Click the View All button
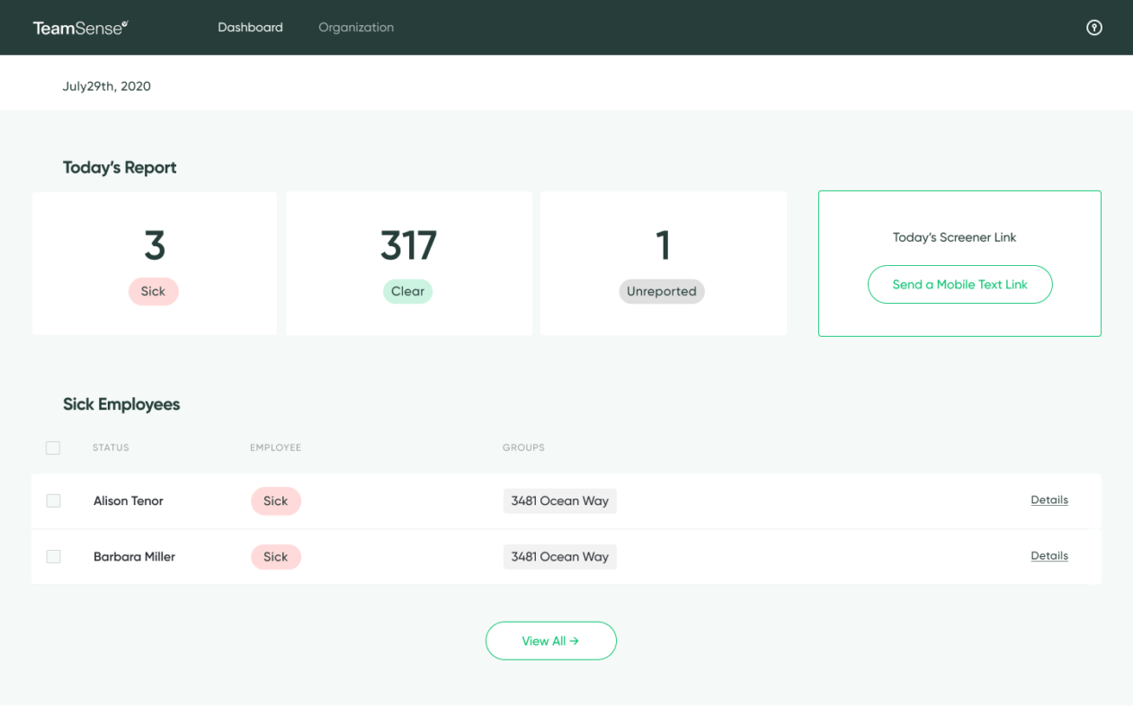1133x708 pixels. click(550, 641)
